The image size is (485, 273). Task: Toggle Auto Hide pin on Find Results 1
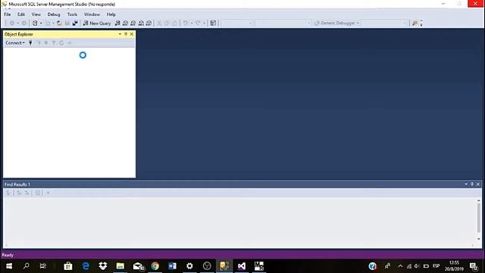[472, 184]
